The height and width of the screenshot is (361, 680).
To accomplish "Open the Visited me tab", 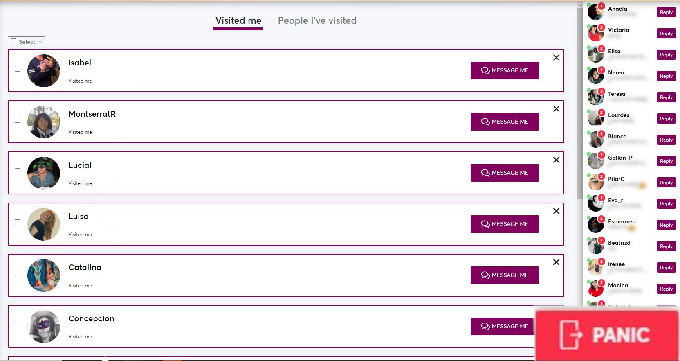I will (x=238, y=20).
